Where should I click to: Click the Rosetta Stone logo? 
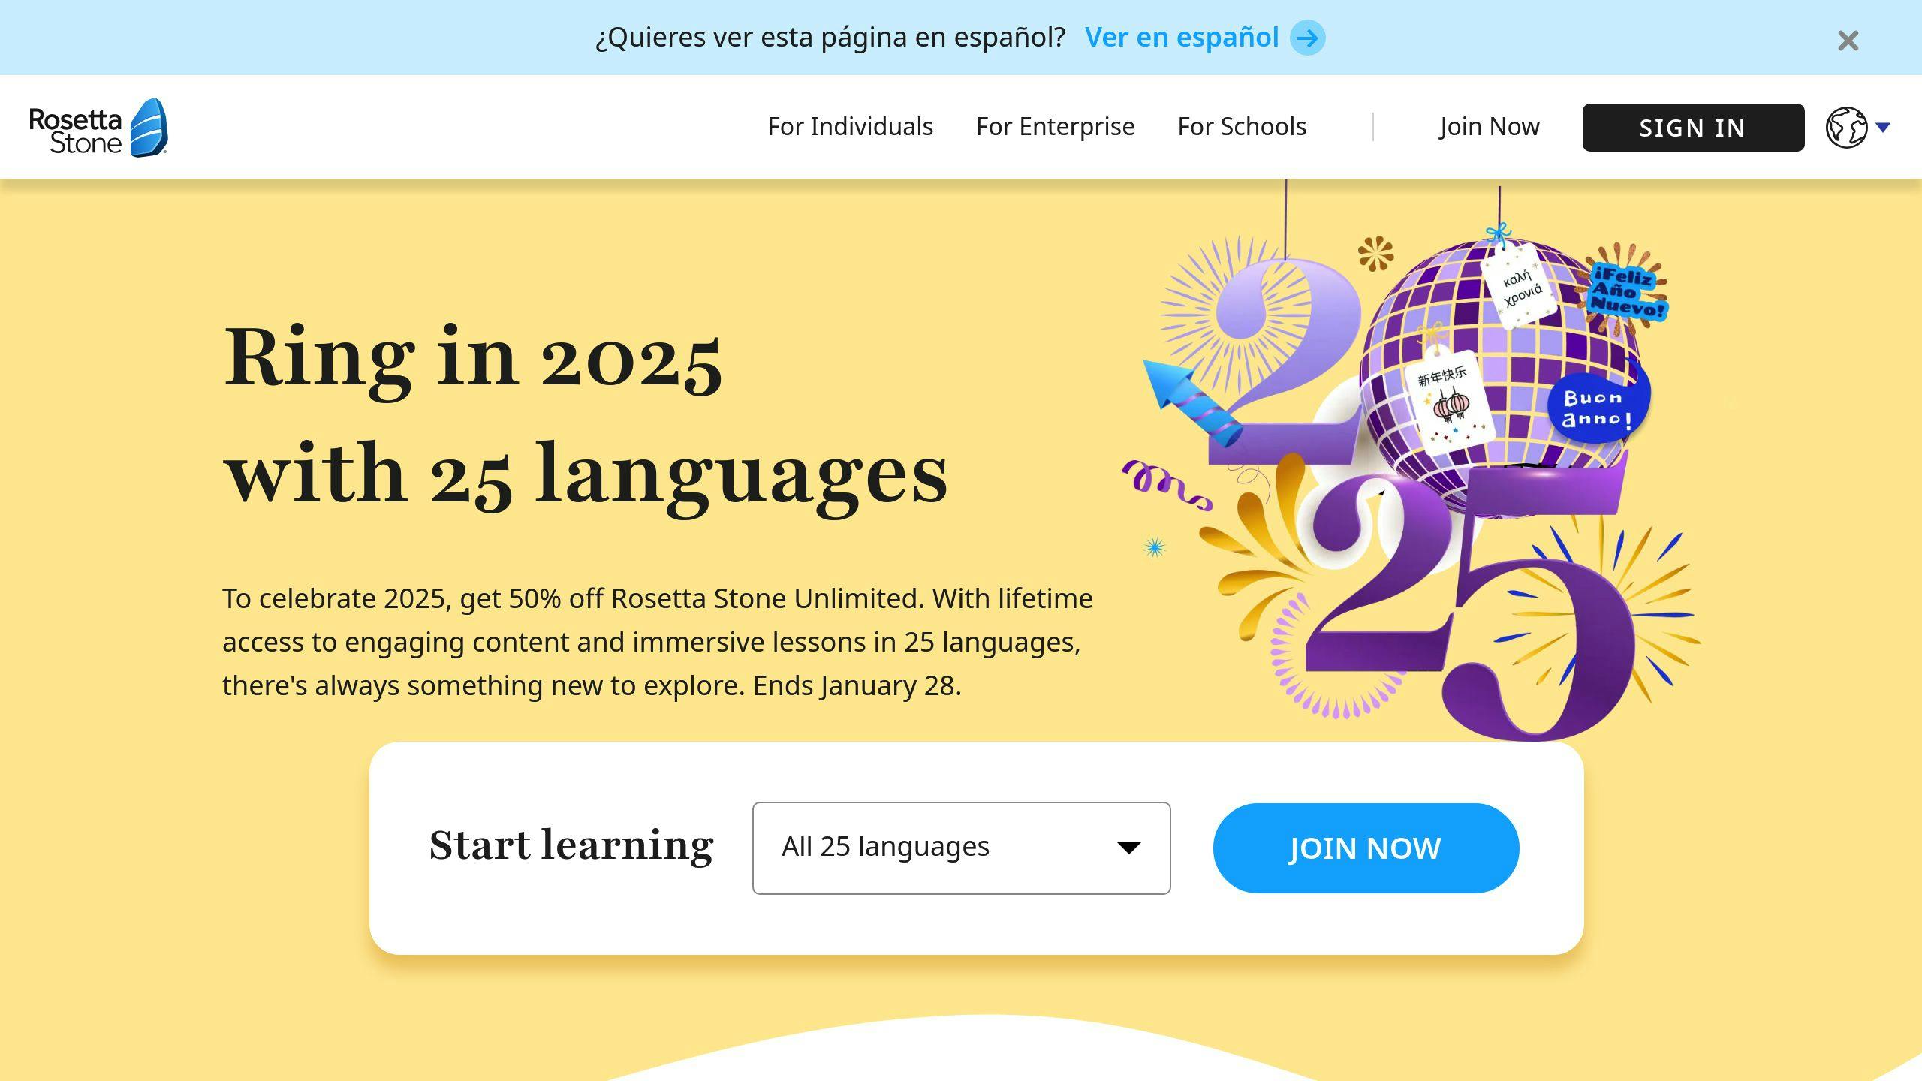pyautogui.click(x=98, y=128)
